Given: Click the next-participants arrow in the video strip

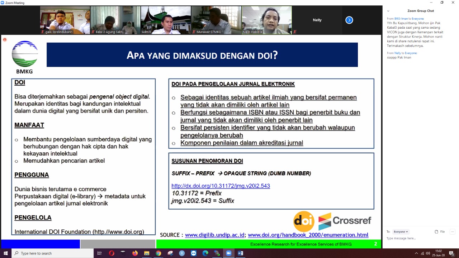Looking at the screenshot, I should 349,20.
